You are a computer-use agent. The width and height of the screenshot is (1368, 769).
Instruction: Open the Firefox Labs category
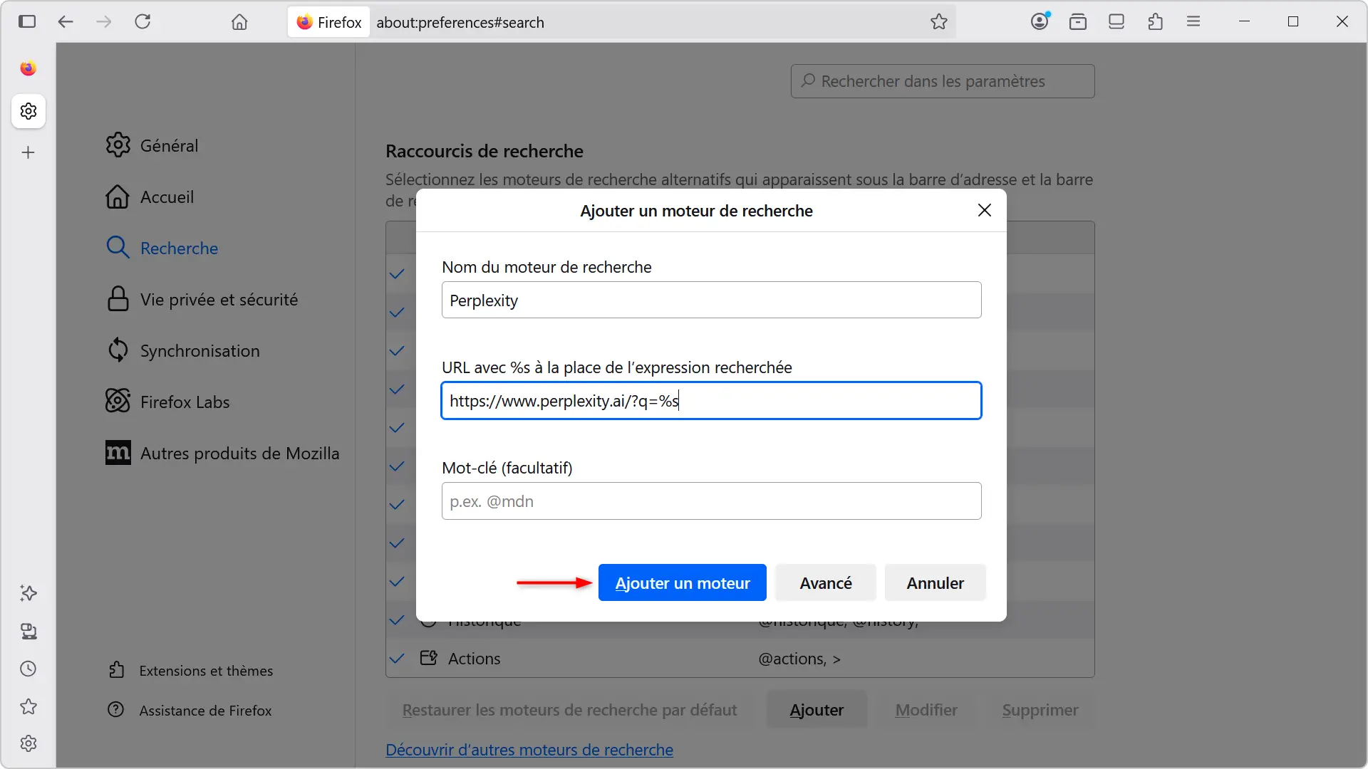[x=167, y=402]
